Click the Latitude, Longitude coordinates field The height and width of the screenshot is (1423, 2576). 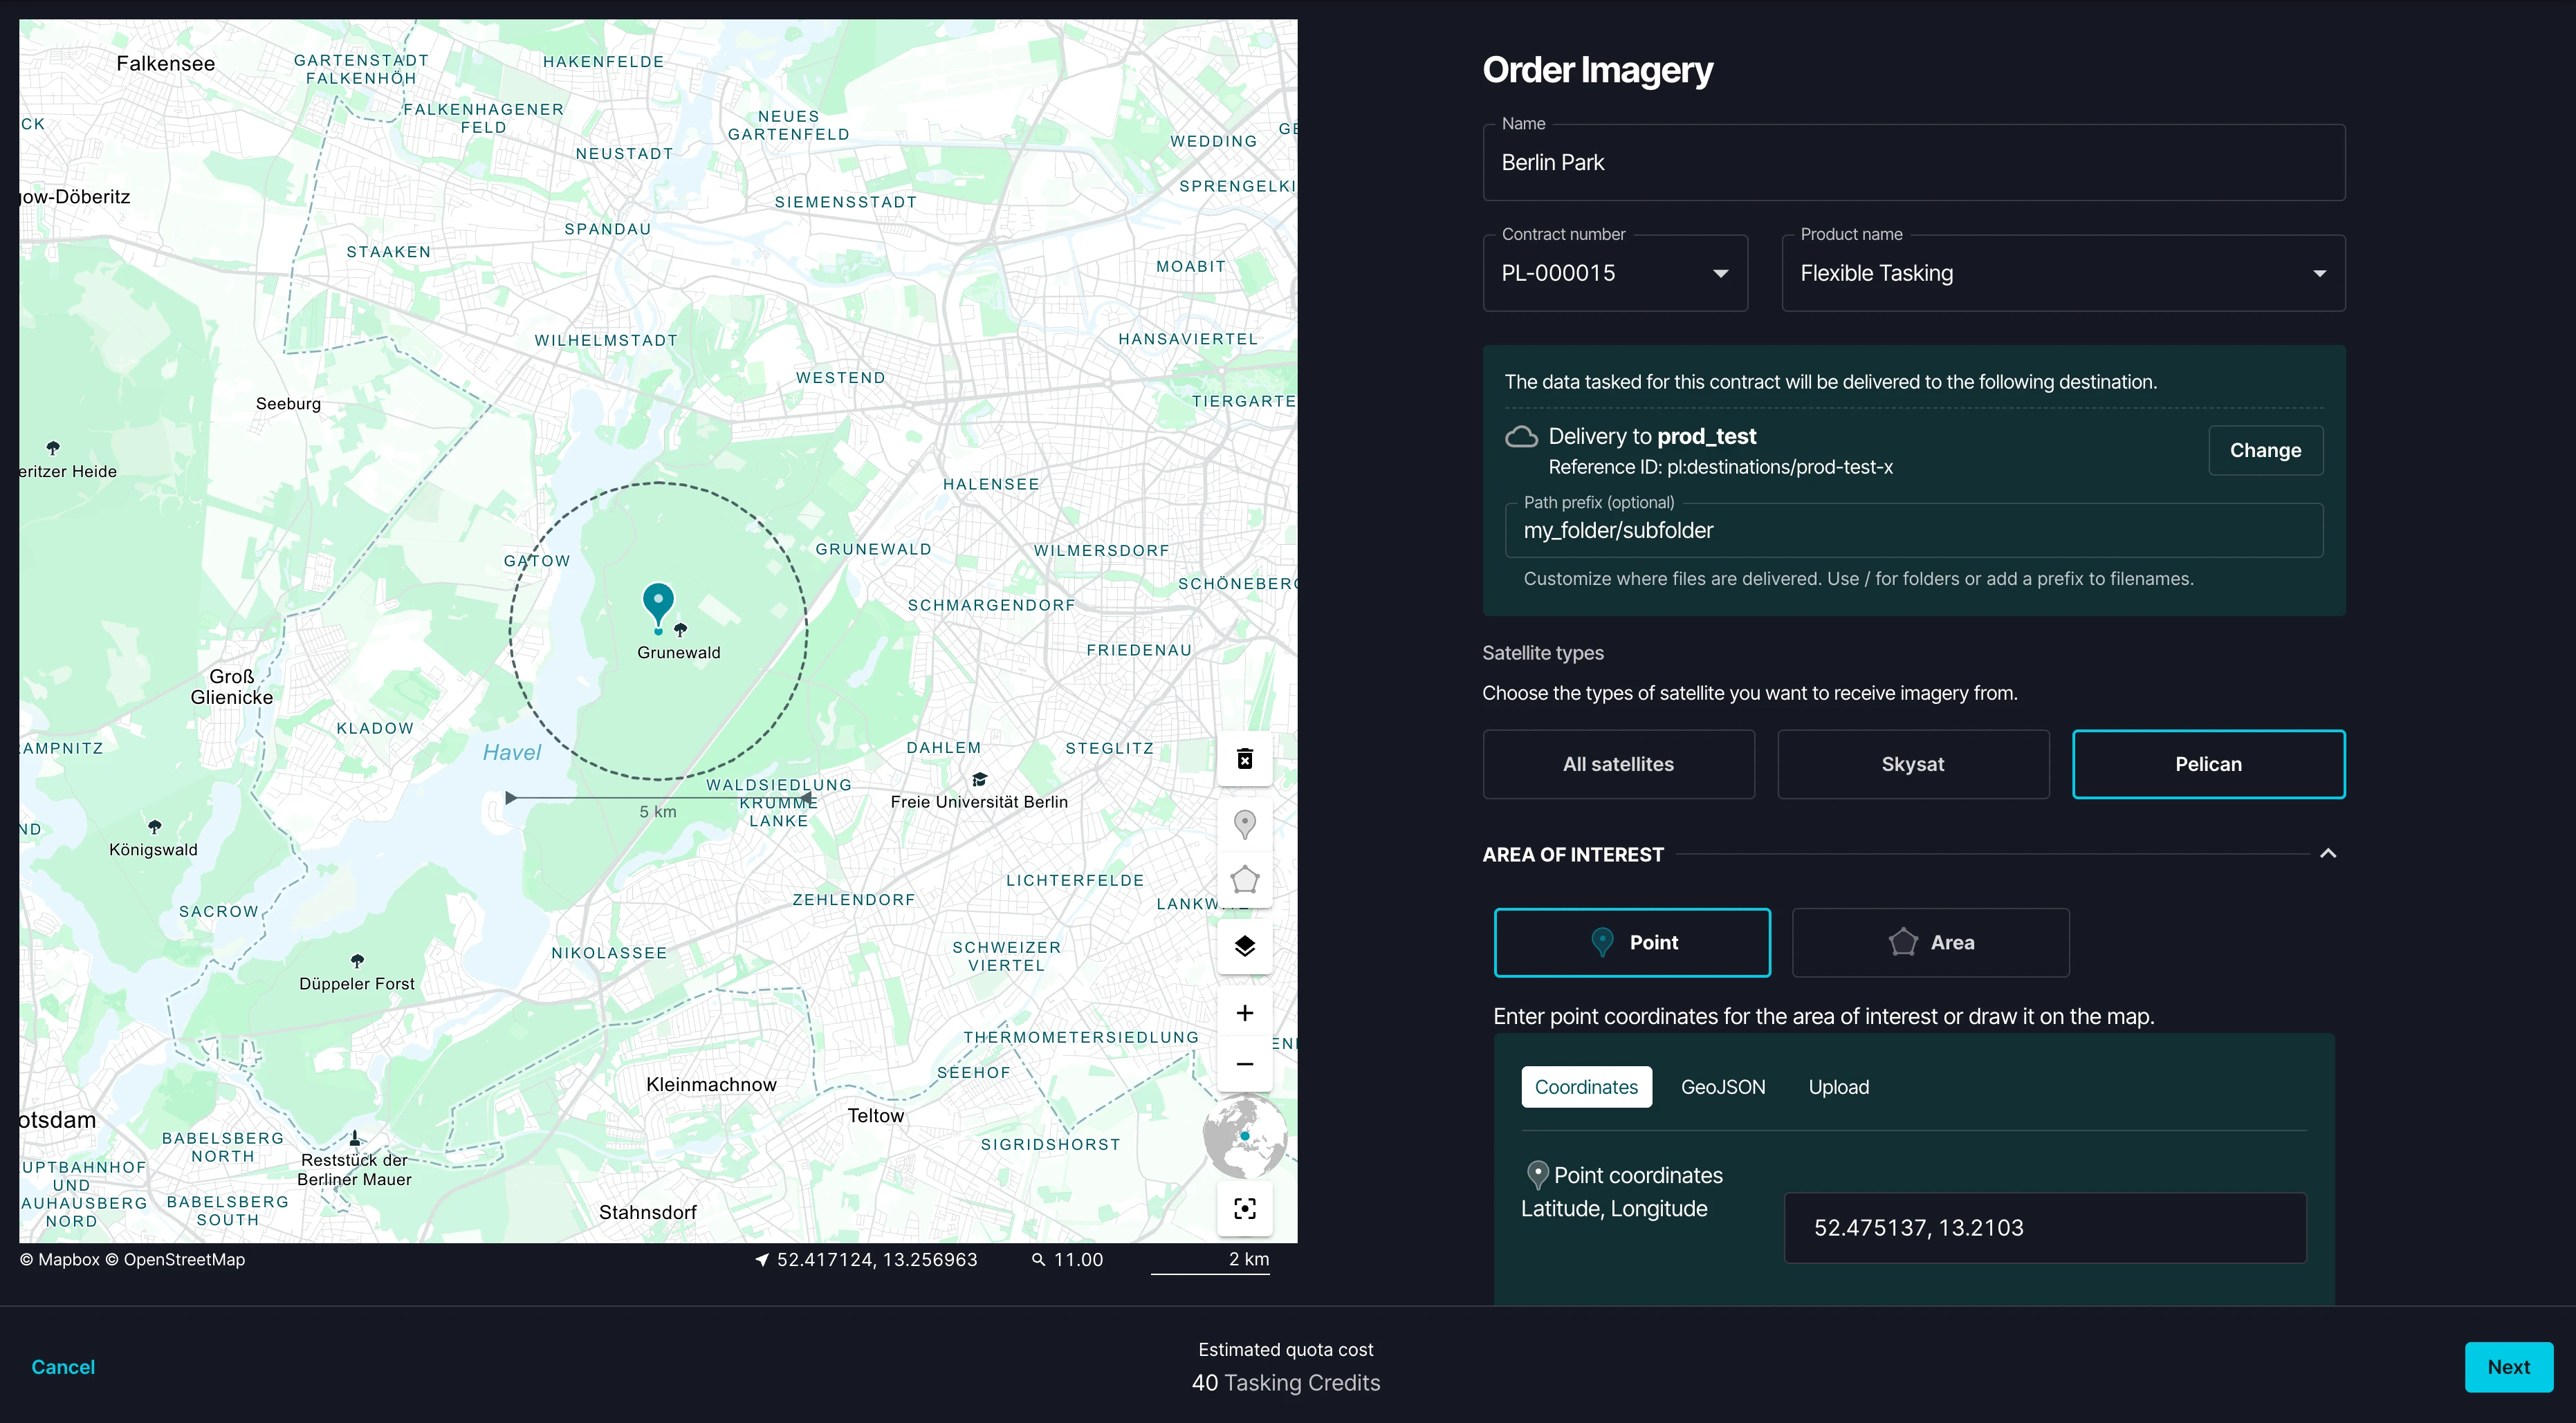tap(2045, 1228)
